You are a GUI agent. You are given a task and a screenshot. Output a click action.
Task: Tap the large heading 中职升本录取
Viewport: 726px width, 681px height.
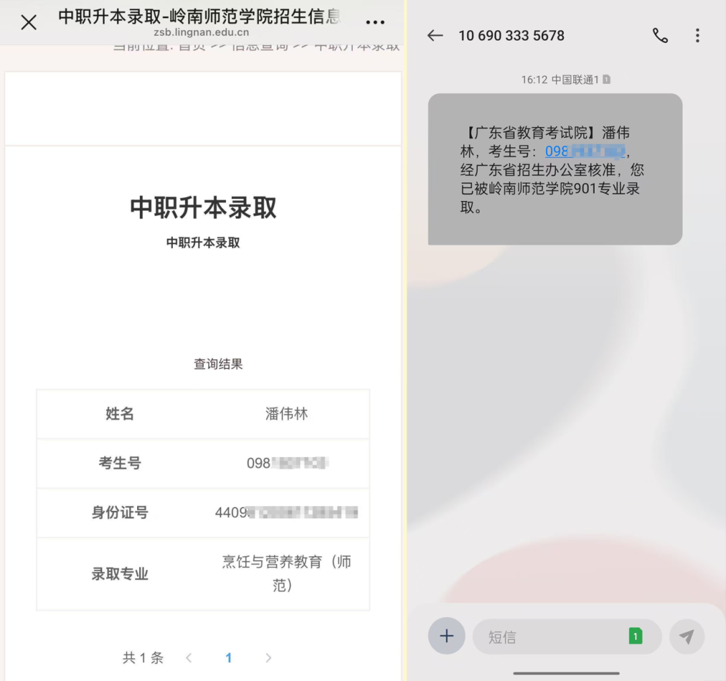(x=203, y=208)
